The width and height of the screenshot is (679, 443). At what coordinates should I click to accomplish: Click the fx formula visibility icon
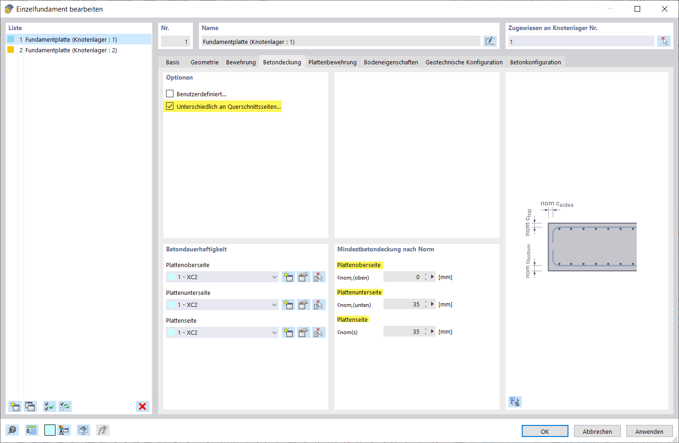pyautogui.click(x=102, y=430)
